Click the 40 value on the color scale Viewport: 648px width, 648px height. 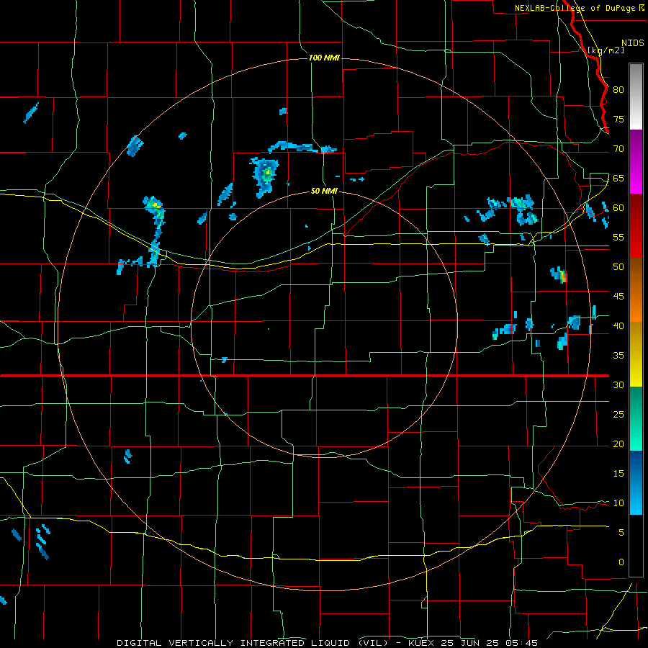point(618,326)
